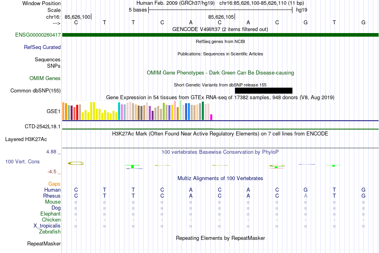
Task: Click the black dbSNP variant block
Action: point(264,90)
